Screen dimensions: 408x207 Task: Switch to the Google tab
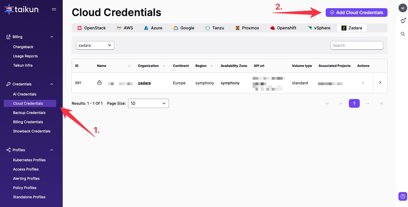[184, 28]
